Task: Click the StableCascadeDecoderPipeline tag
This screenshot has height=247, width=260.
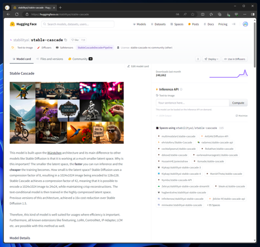Action: tap(95, 48)
